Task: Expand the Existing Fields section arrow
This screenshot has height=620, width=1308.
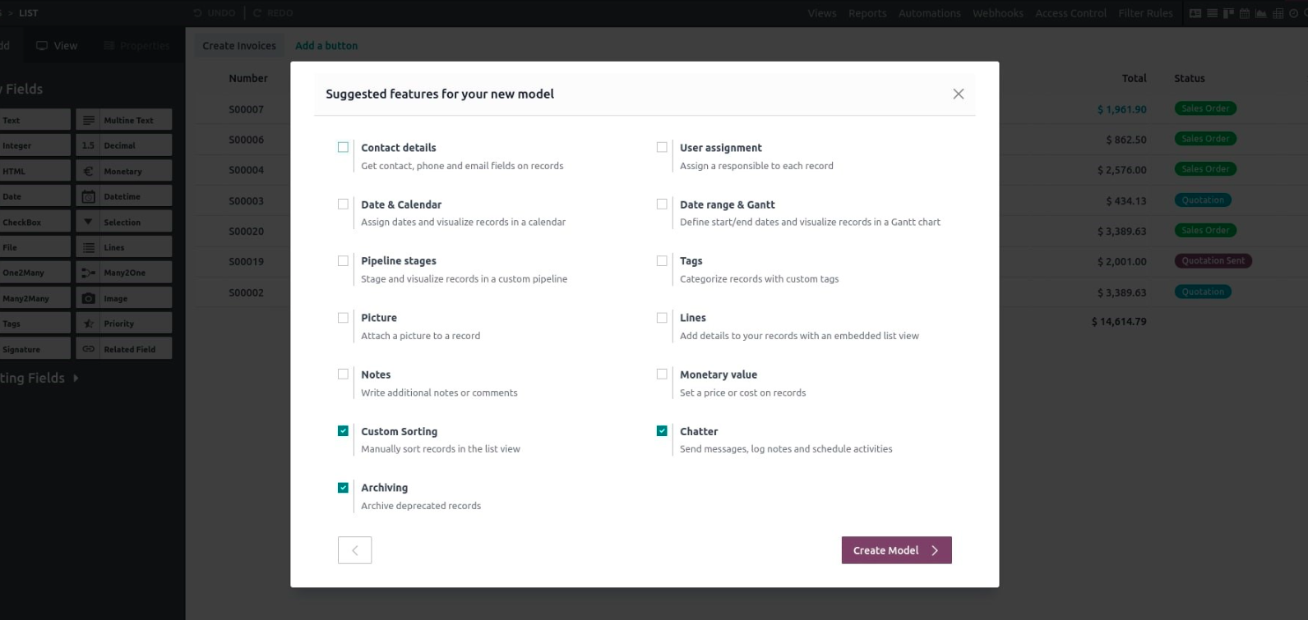Action: tap(76, 379)
